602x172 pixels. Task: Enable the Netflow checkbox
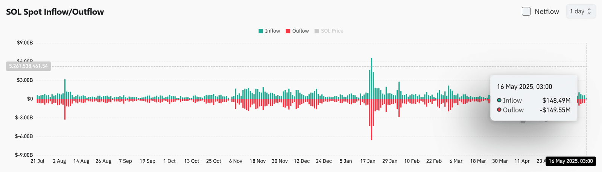(x=526, y=11)
